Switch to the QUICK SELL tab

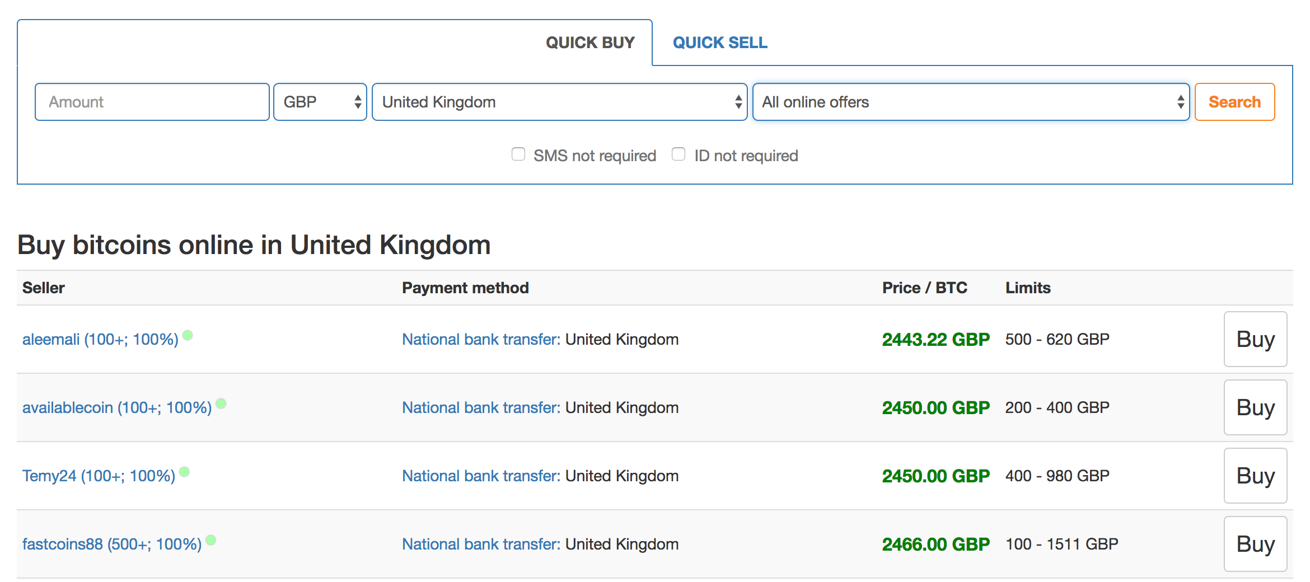[720, 43]
